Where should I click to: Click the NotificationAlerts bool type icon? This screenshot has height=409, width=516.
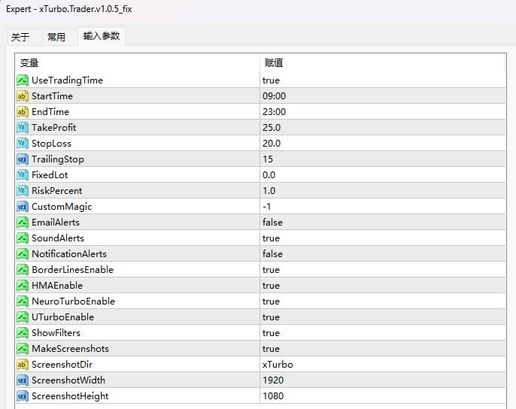point(23,254)
